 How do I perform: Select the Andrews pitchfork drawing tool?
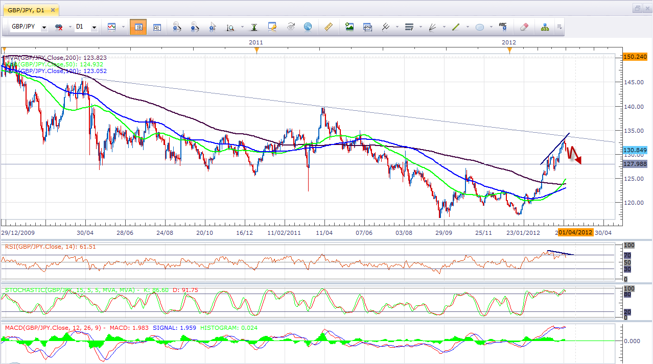point(386,27)
